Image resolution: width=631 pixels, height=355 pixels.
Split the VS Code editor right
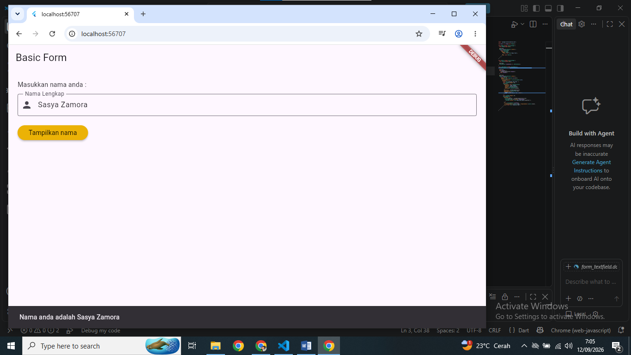point(533,24)
